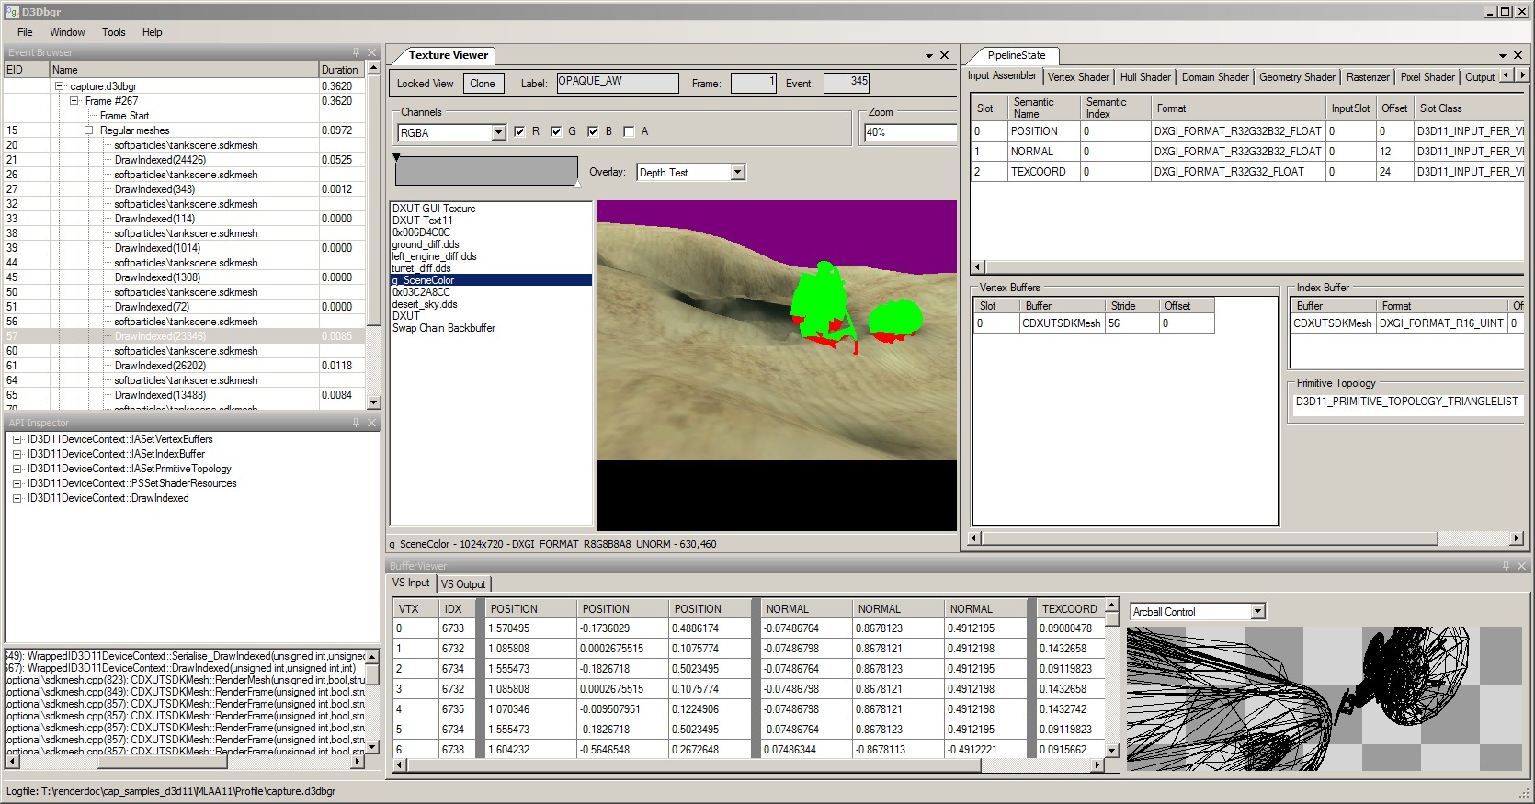The height and width of the screenshot is (804, 1535).
Task: Expand the IASetVertexBuffers API call
Action: (x=17, y=439)
